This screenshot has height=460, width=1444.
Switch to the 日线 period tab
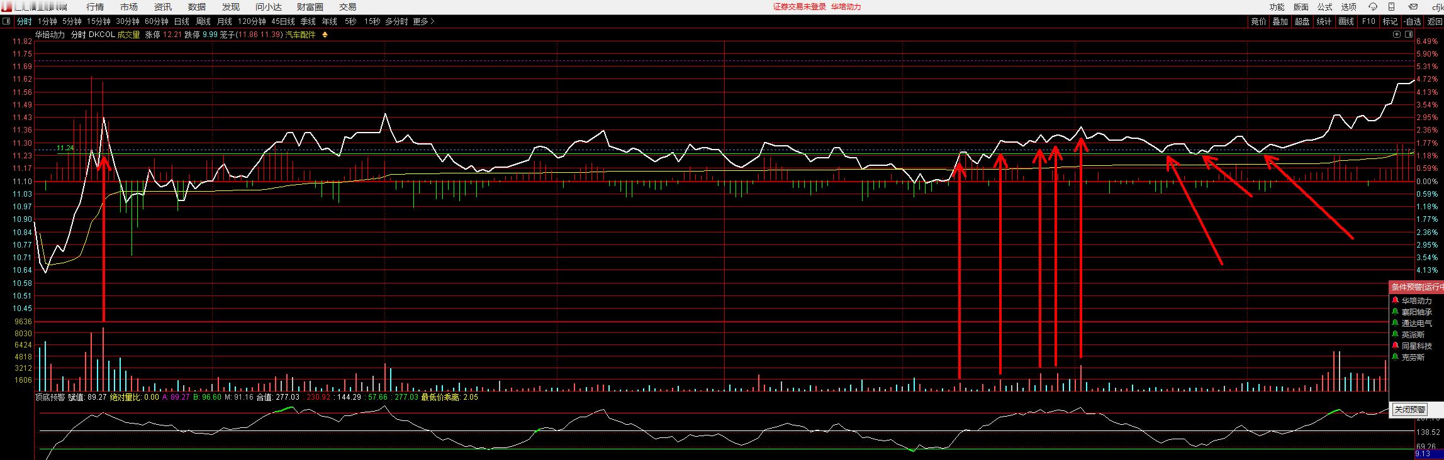tap(182, 21)
